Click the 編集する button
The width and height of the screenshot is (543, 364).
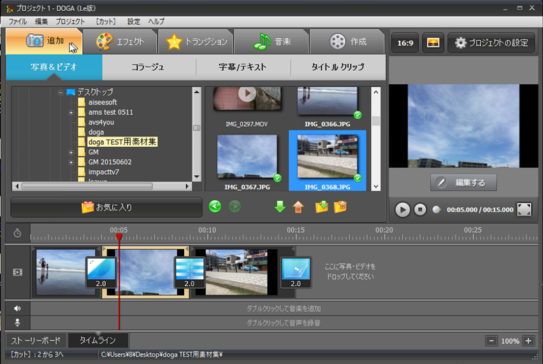click(463, 182)
